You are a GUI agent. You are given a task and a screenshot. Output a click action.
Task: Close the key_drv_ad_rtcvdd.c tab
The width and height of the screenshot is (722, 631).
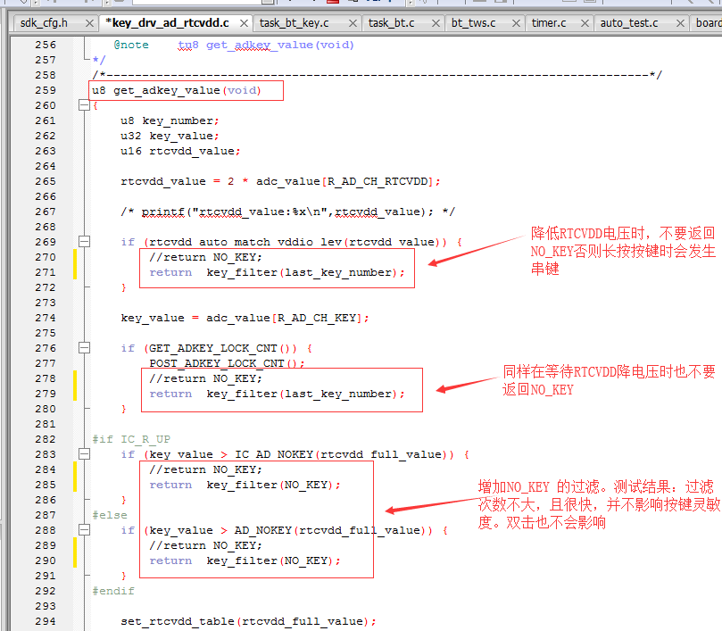pyautogui.click(x=244, y=23)
